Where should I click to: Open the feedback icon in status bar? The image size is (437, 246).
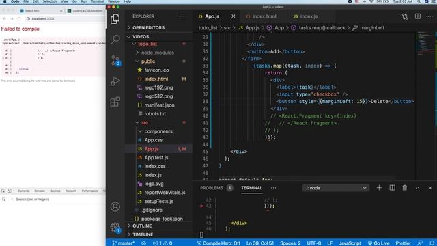[x=420, y=243]
